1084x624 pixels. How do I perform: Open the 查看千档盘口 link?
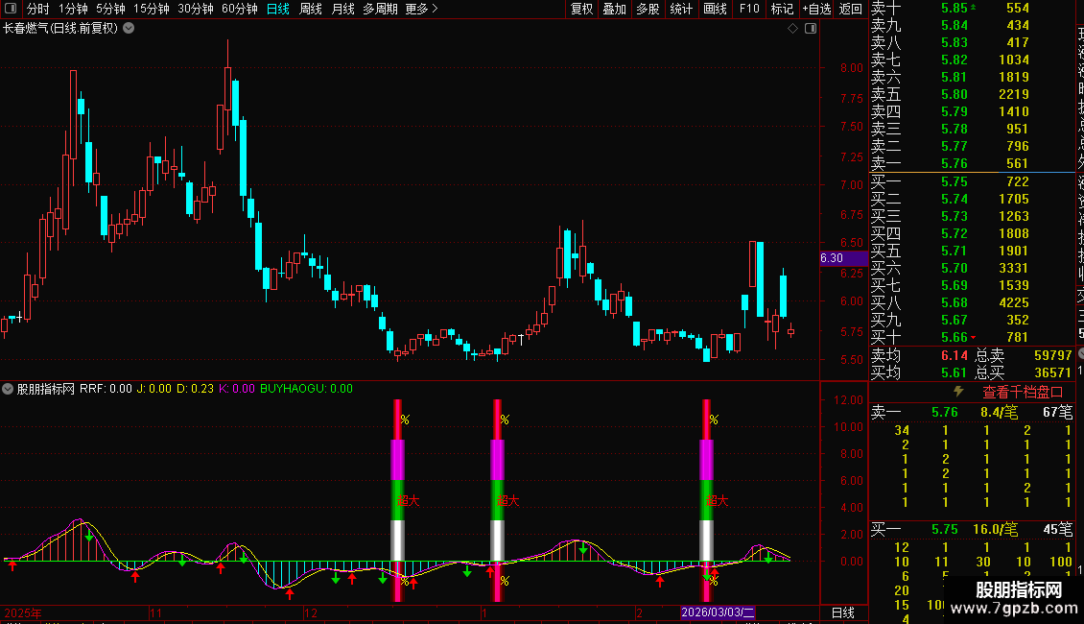pos(1023,393)
